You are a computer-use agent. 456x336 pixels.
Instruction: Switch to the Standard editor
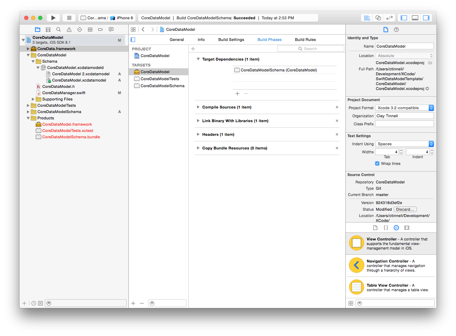pyautogui.click(x=367, y=18)
